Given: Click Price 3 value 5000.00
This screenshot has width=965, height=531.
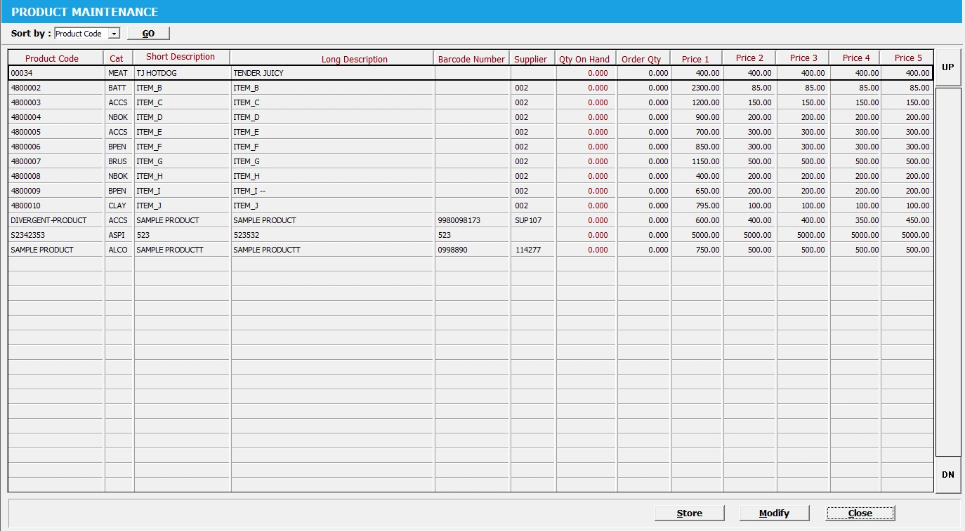Looking at the screenshot, I should point(803,235).
